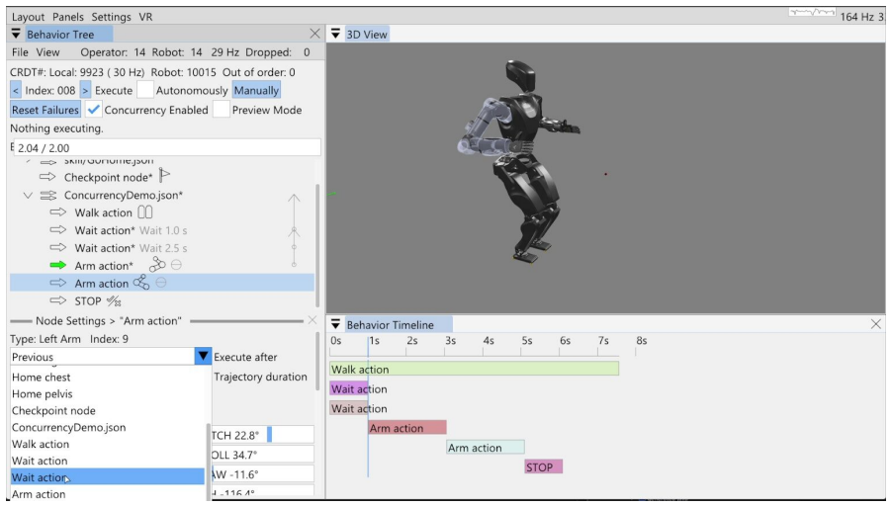Toggle the Autonomously checkbox
This screenshot has height=507, width=892.
145,90
